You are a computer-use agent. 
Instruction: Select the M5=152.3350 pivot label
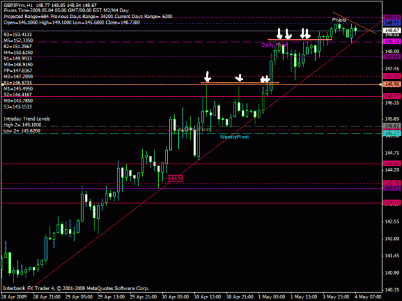tap(18, 40)
